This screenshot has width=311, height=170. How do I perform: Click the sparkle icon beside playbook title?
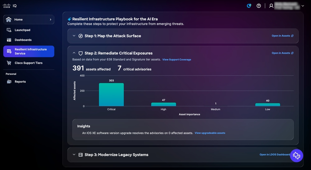(x=69, y=19)
